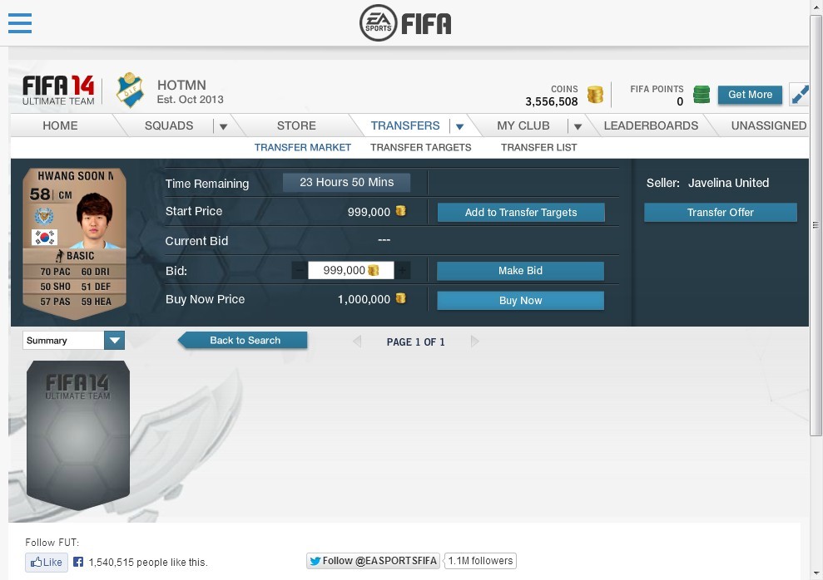Click the EA Sports FIFA logo
Screen dimensions: 823x580
(x=405, y=23)
